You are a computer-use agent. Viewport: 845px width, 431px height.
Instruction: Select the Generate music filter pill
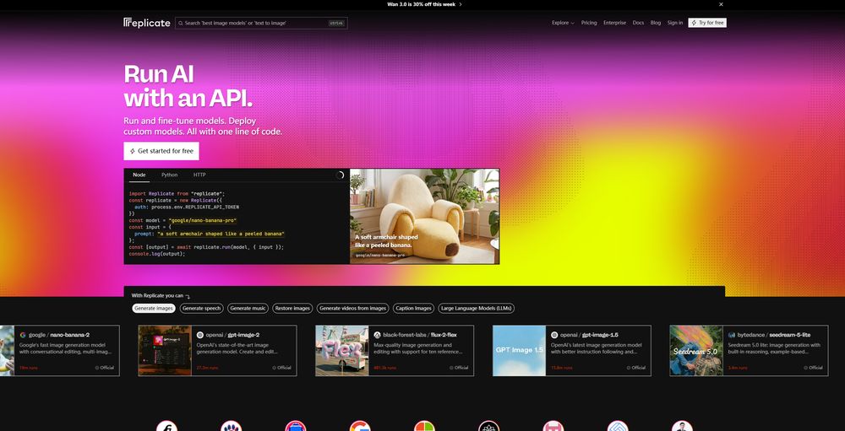(248, 309)
